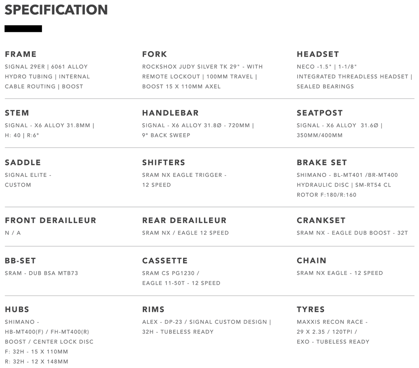Click the FRONT DERAILLEUR heading

(x=50, y=220)
